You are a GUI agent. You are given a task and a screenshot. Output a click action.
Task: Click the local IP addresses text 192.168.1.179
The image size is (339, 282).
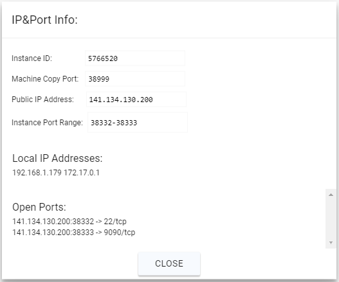coord(37,173)
